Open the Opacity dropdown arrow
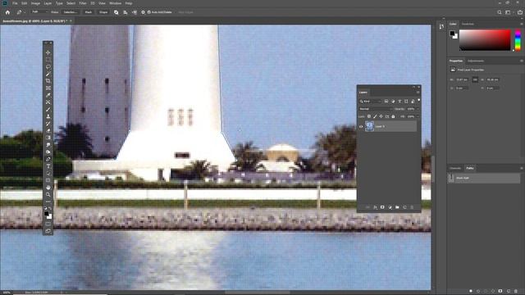Viewport: 525px width, 295px height. (x=418, y=109)
